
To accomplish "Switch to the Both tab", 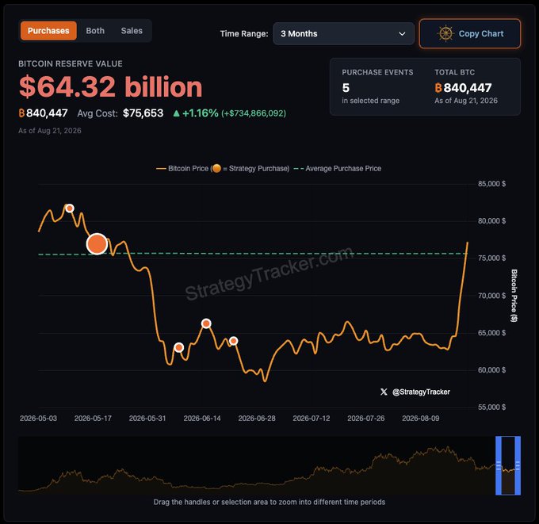I will 95,31.
